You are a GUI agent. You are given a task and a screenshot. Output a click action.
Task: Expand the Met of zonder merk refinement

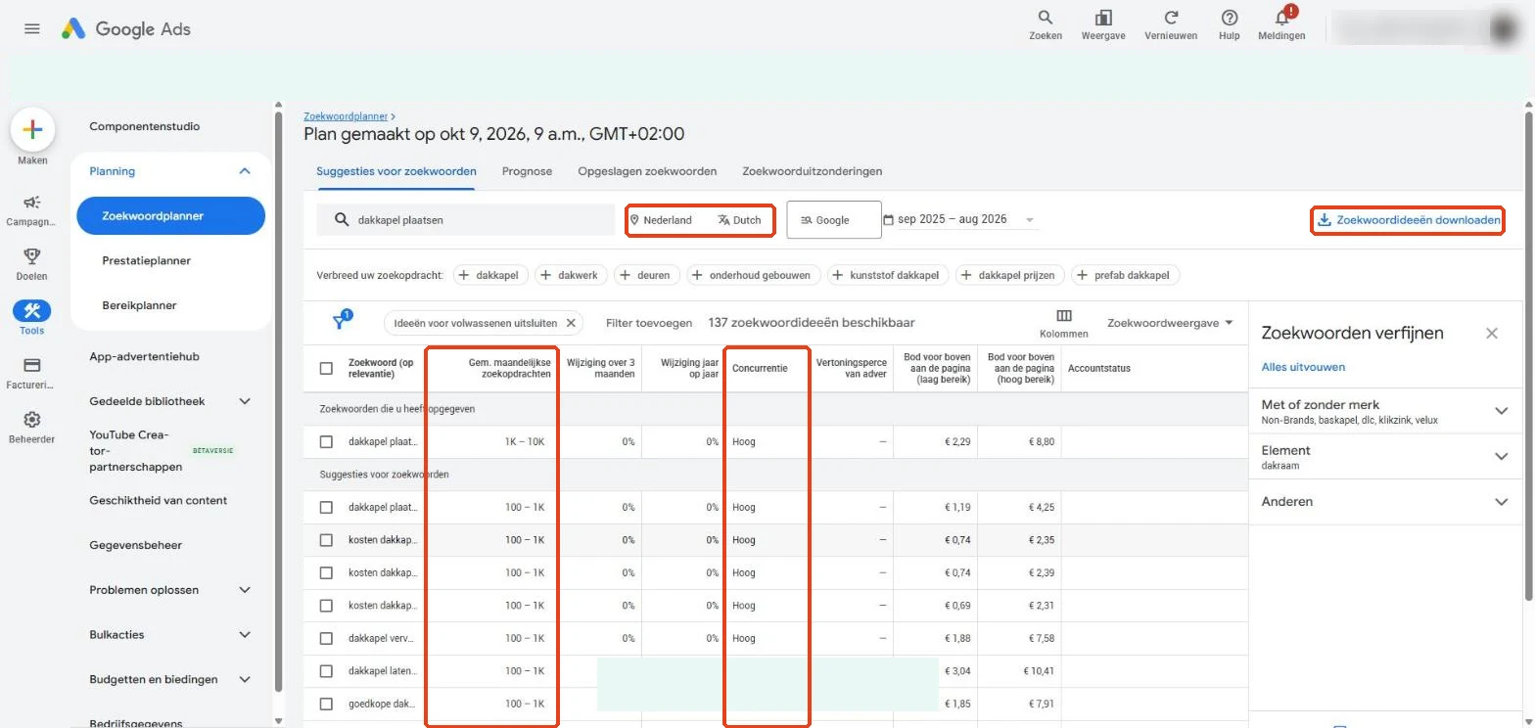coord(1502,411)
